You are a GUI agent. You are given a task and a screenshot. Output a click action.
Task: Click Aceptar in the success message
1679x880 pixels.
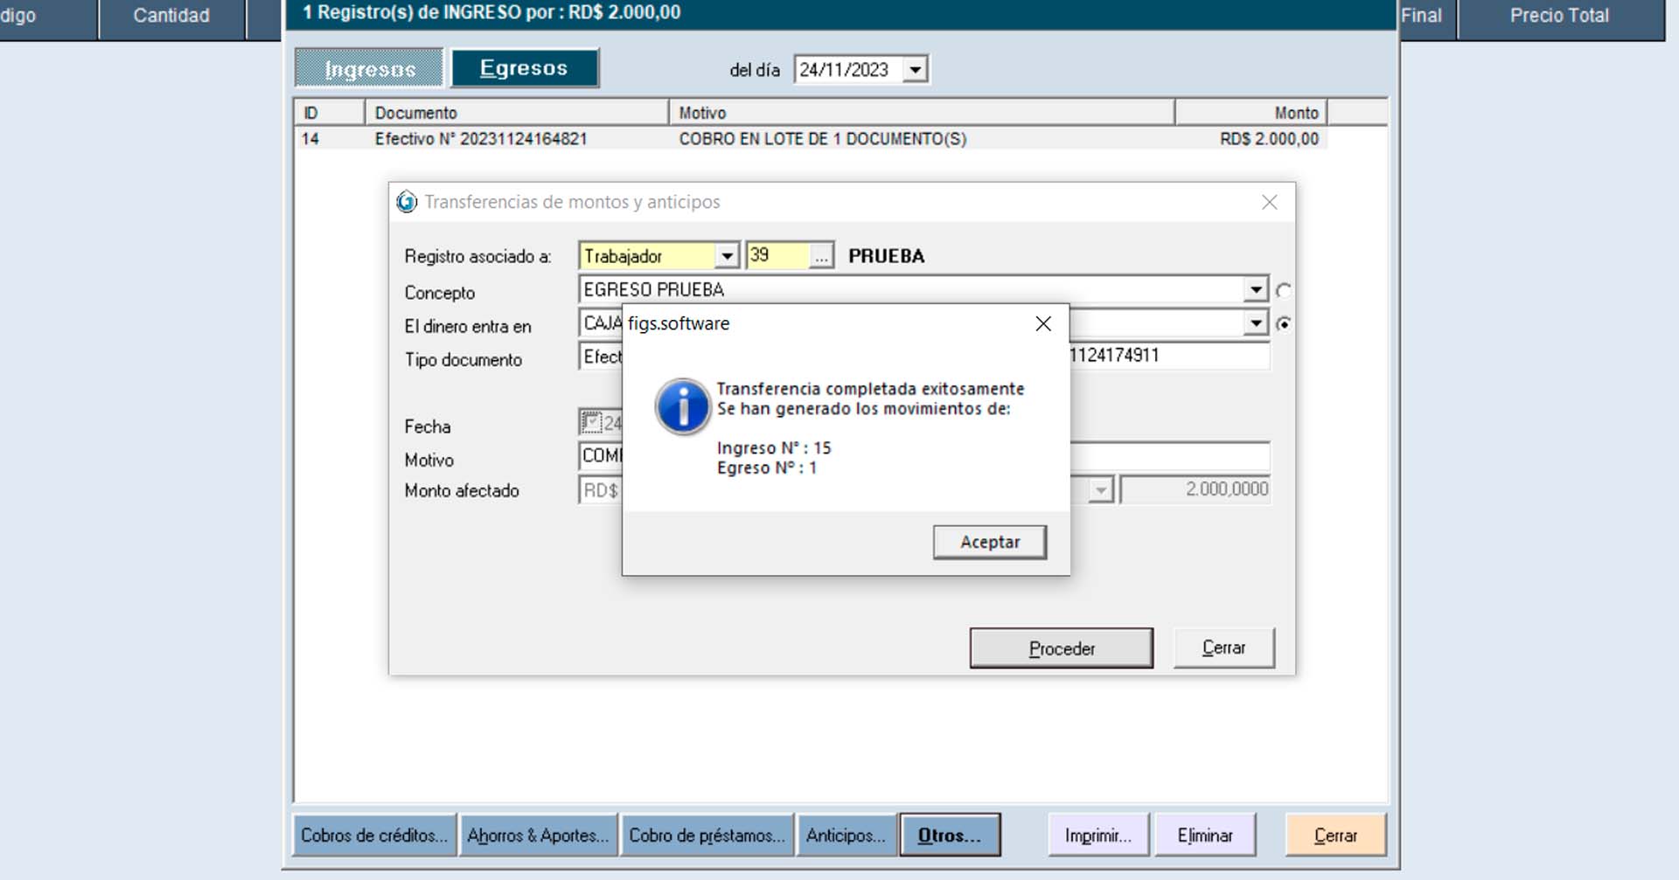coord(989,542)
